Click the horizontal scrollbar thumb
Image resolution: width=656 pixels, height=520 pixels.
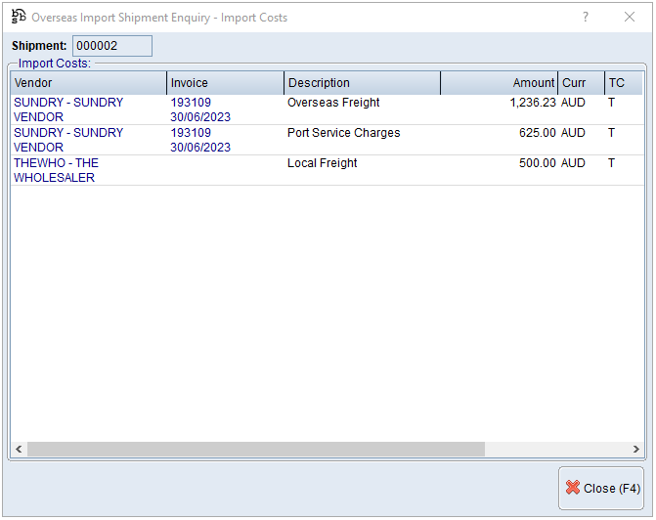[254, 450]
